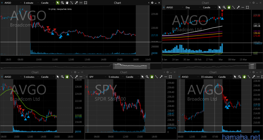Choose hand pan tool in SPY chart
The image size is (263, 140).
(152, 77)
